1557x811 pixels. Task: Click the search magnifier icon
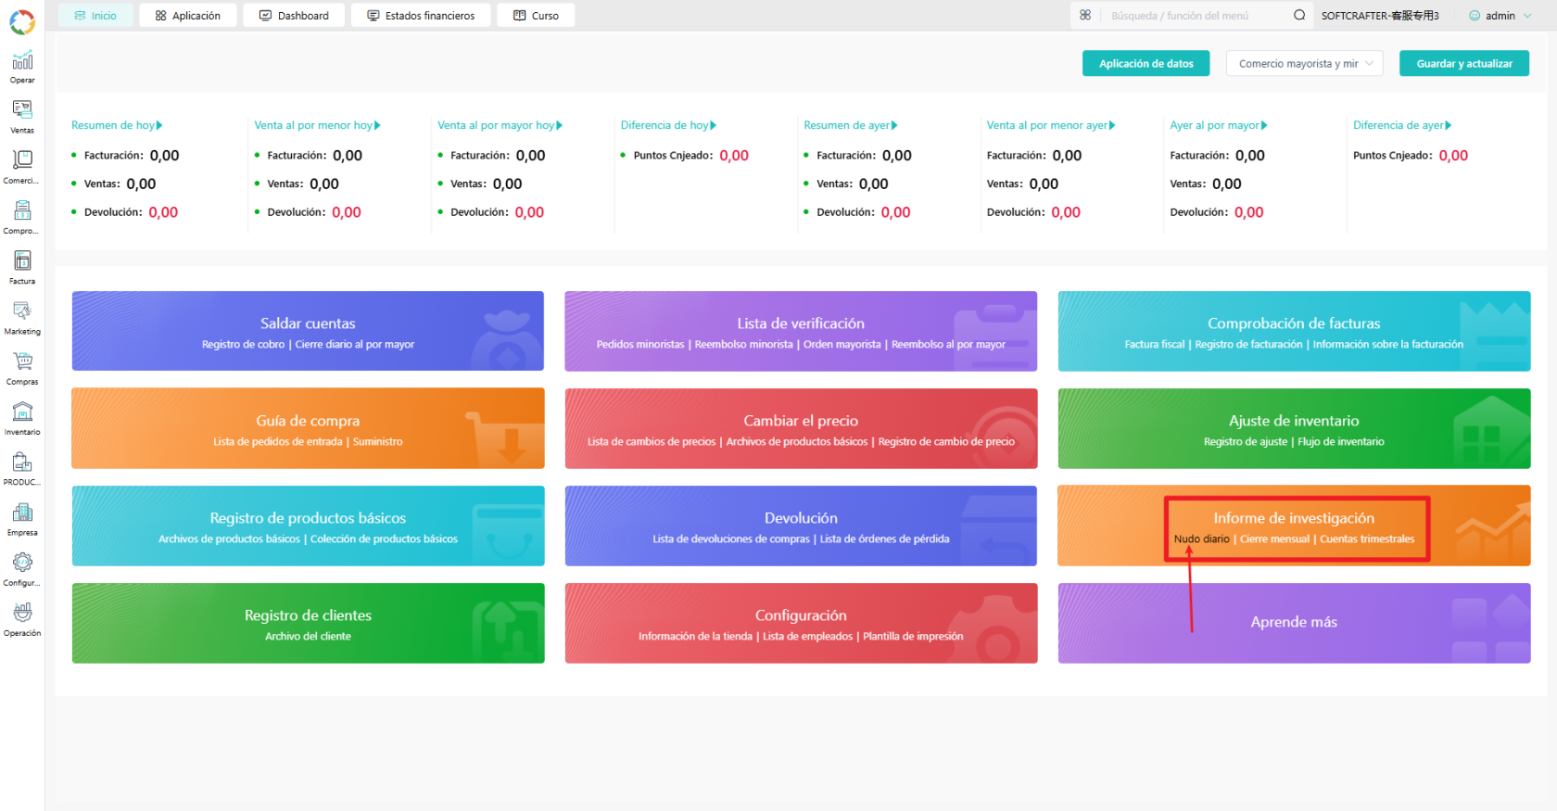(1299, 15)
